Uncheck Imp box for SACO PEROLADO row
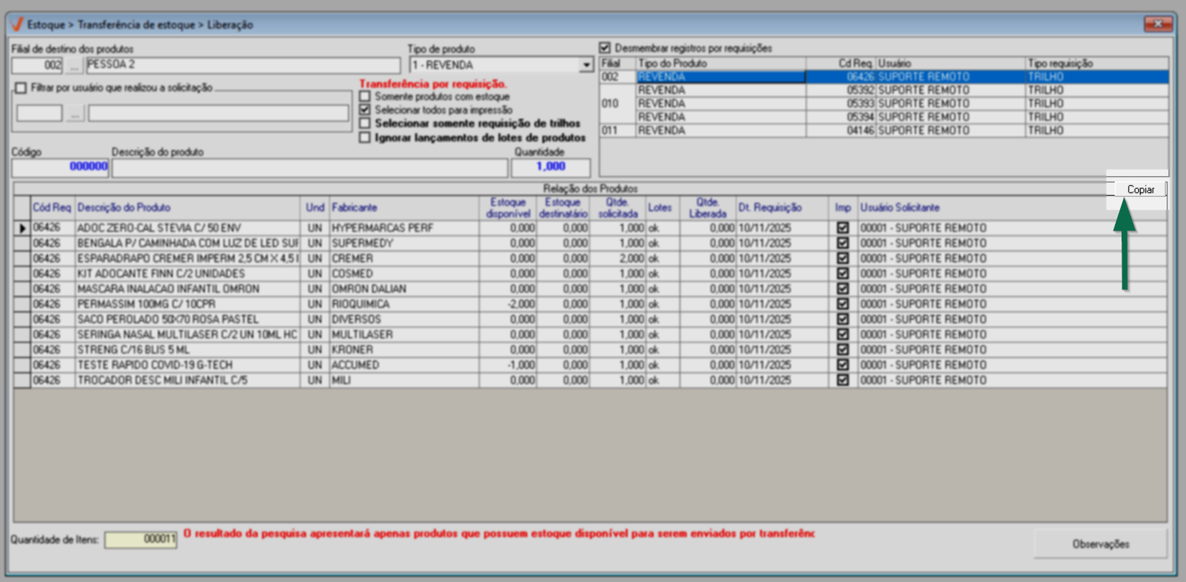This screenshot has height=582, width=1186. 843,319
